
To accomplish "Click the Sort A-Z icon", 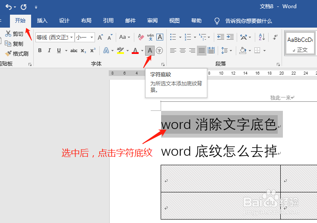I will (262, 37).
